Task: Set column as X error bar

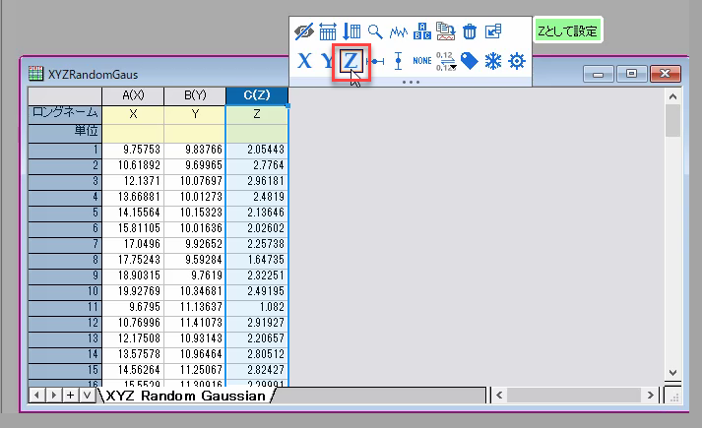Action: pyautogui.click(x=375, y=61)
